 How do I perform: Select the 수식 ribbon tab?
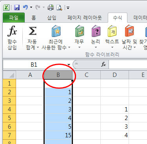118,18
